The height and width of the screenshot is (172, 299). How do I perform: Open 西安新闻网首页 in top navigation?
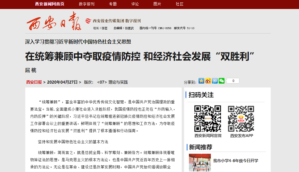[50, 4]
